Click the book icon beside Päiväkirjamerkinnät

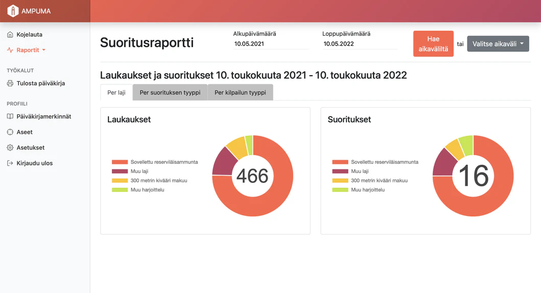coord(10,116)
